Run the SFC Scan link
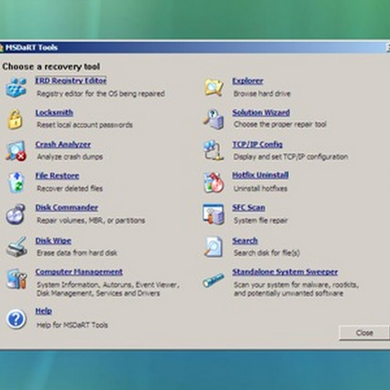 point(249,208)
